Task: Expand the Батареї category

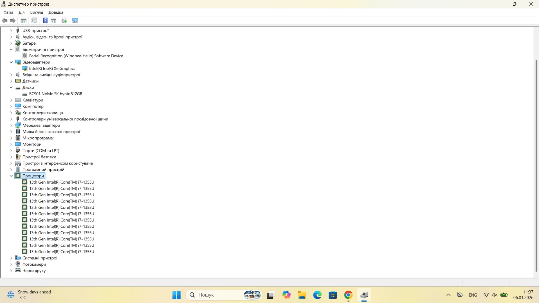Action: (11, 43)
